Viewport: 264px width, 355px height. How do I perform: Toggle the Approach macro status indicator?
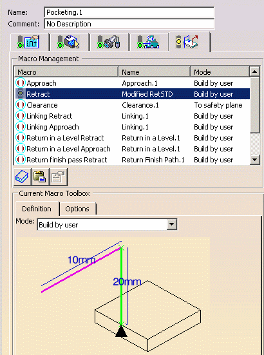coord(21,83)
